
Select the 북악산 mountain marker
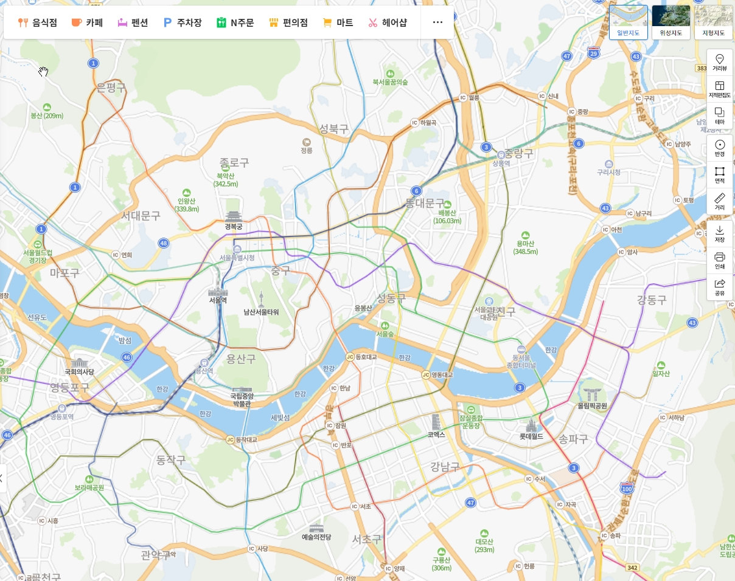pyautogui.click(x=225, y=168)
